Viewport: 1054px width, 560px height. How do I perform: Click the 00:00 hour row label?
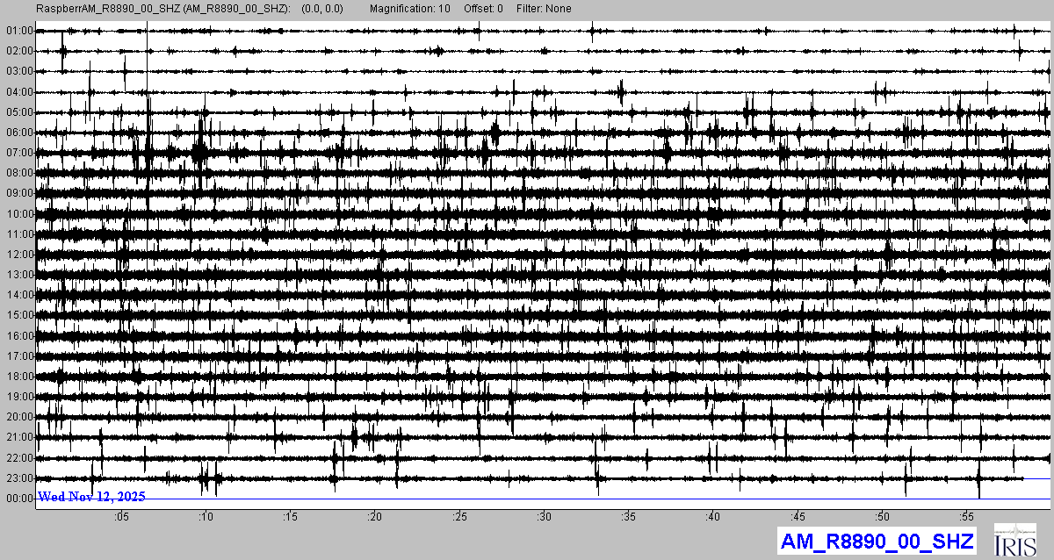point(18,499)
